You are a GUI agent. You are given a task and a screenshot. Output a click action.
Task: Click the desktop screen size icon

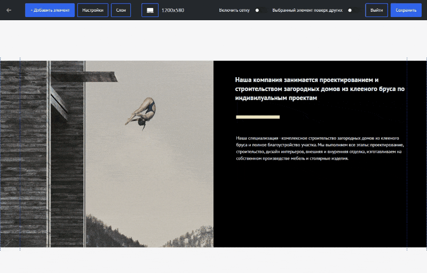[x=150, y=10]
